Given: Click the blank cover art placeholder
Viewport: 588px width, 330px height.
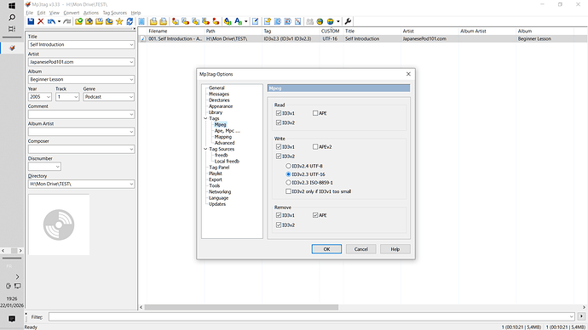Looking at the screenshot, I should pos(59,225).
